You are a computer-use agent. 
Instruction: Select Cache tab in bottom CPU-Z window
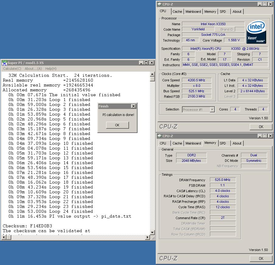[177, 143]
